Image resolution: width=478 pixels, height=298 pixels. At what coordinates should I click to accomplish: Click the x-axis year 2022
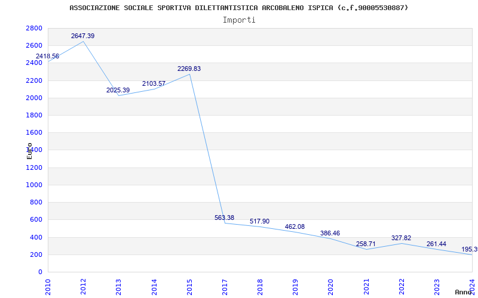click(x=402, y=287)
